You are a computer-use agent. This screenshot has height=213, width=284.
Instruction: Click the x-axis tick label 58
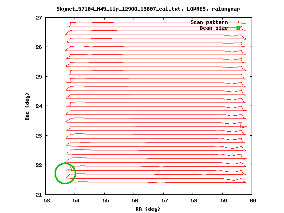[194, 201]
